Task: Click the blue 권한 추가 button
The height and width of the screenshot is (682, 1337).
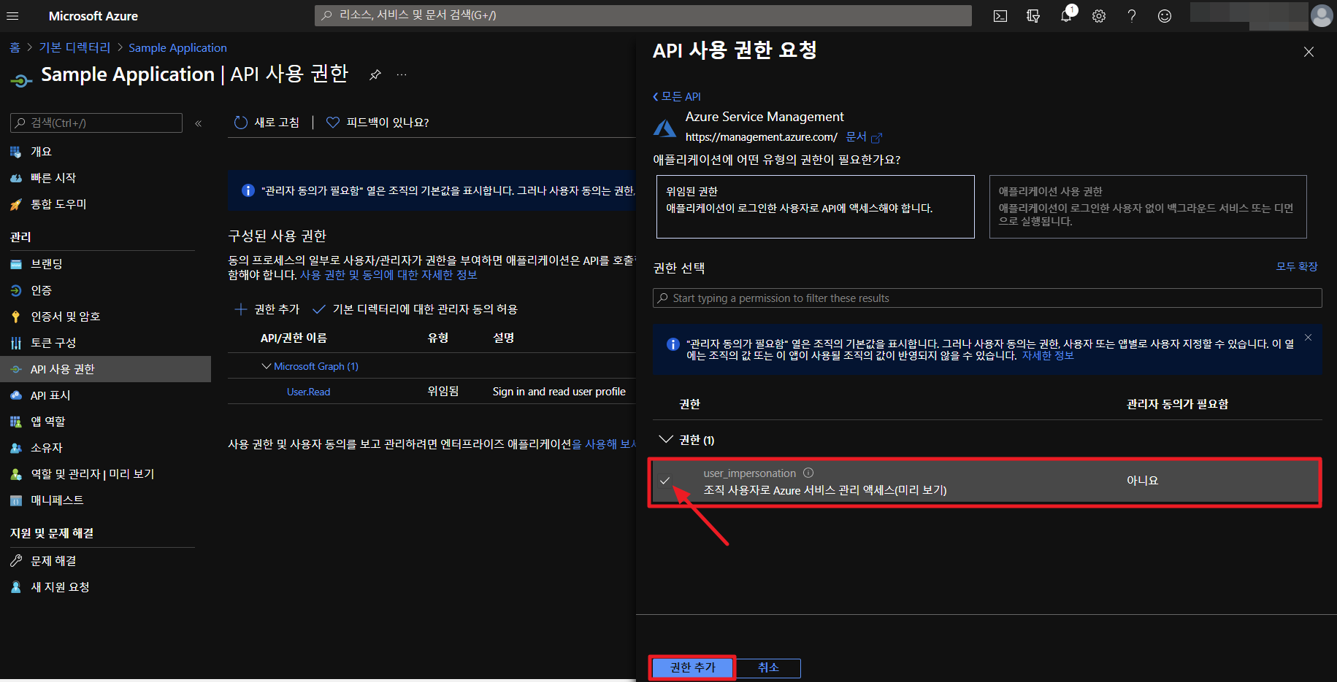Action: [x=692, y=667]
